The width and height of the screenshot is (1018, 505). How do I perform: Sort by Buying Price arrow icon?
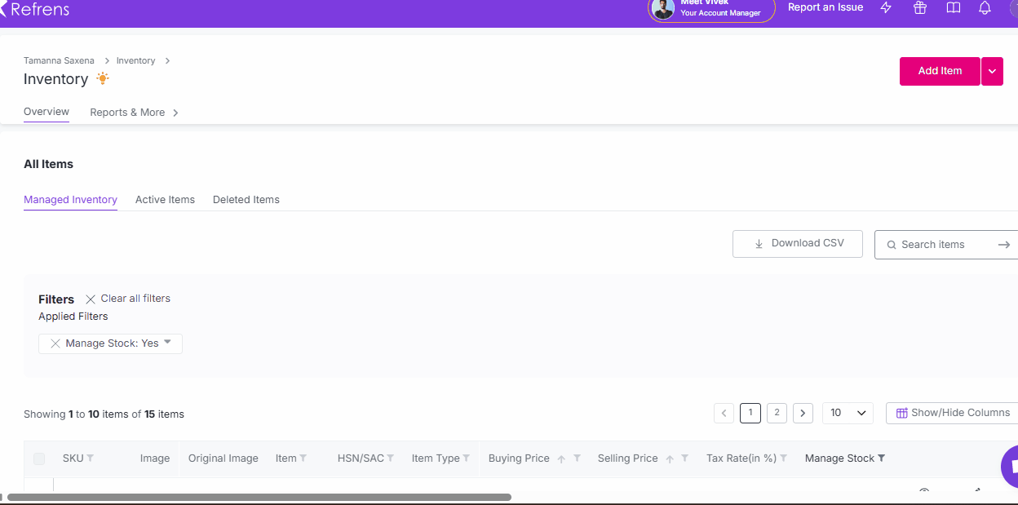[x=561, y=459]
